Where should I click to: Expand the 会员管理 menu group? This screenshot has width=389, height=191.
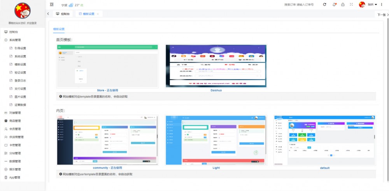click(15, 129)
